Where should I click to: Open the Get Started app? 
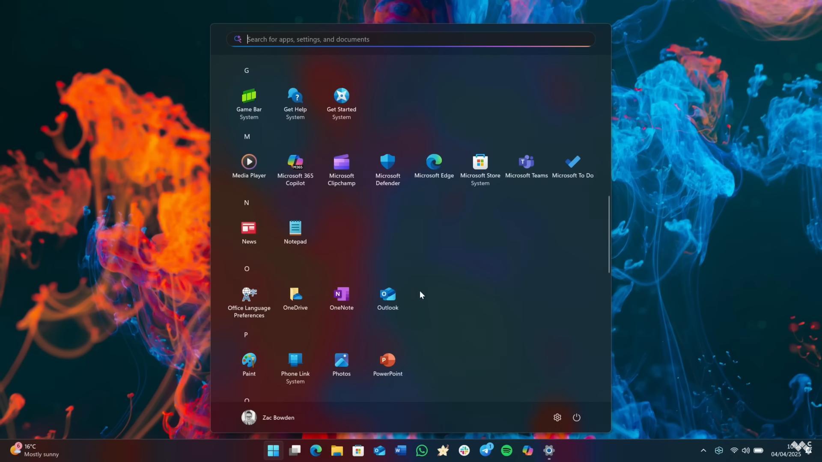341,104
